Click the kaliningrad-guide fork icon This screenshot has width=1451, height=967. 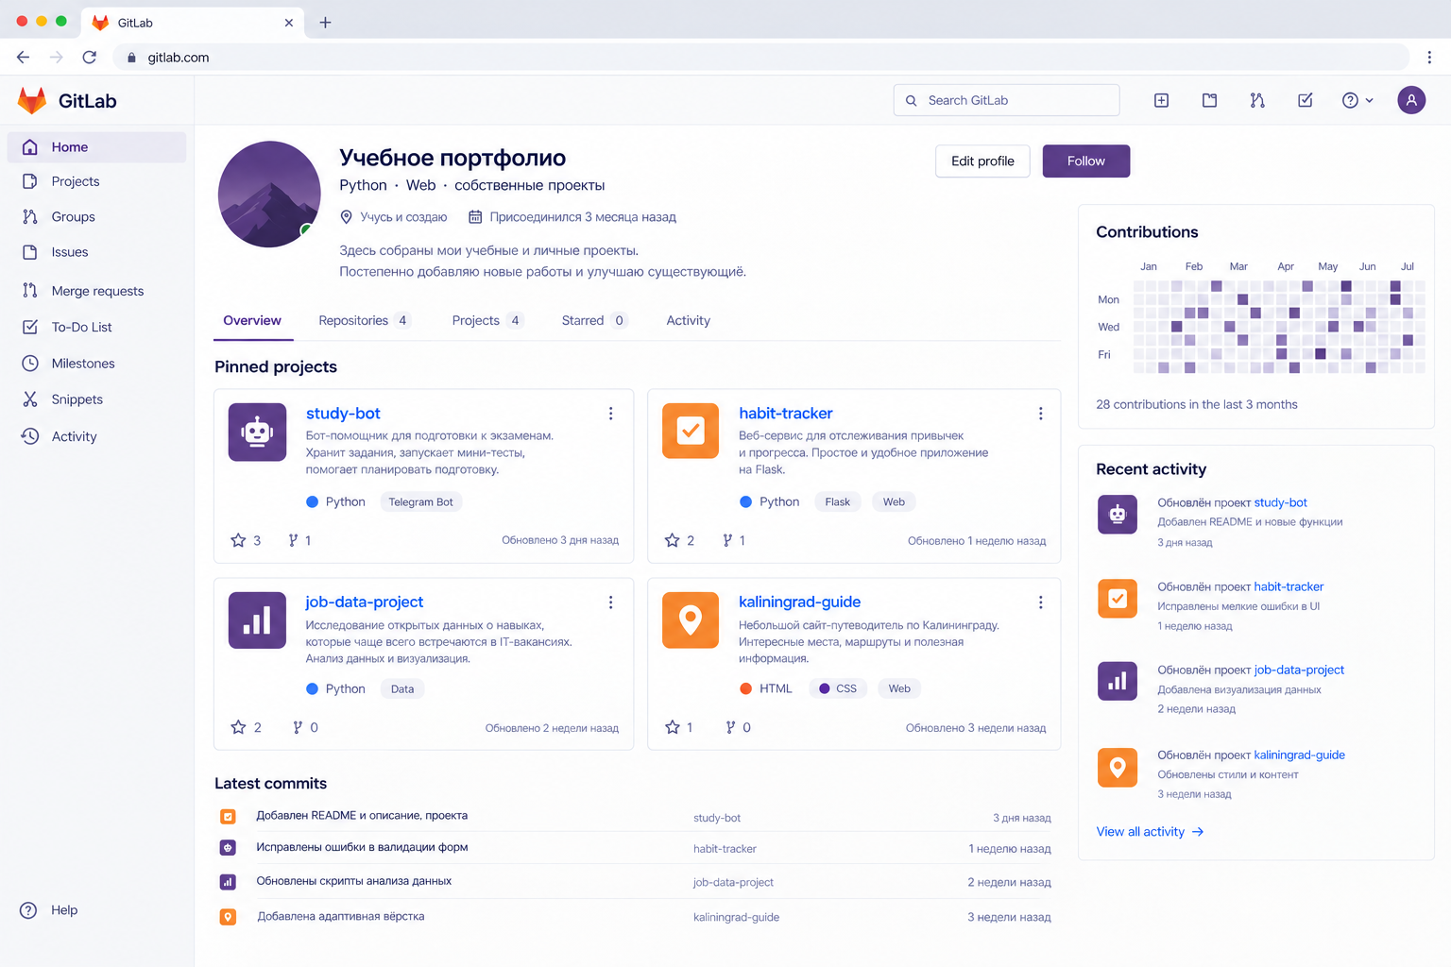[x=730, y=727]
